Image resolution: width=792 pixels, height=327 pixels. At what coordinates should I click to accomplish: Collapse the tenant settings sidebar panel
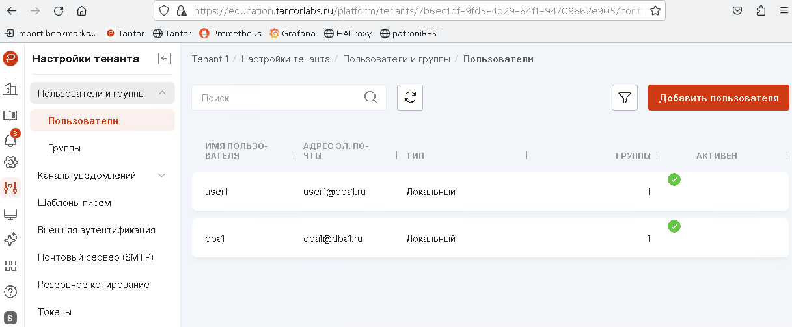(x=165, y=59)
